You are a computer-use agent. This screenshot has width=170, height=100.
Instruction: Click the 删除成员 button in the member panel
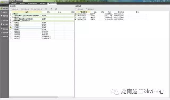click(90, 9)
